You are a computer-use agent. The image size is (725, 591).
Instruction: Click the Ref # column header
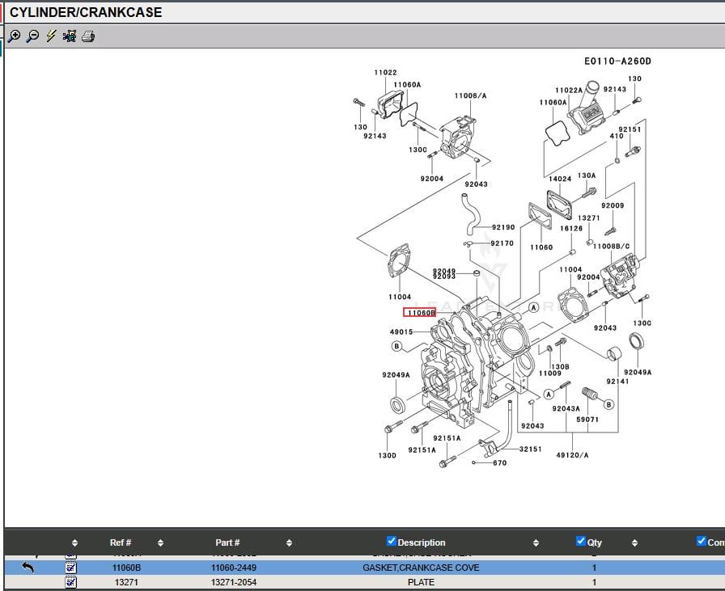pos(121,542)
